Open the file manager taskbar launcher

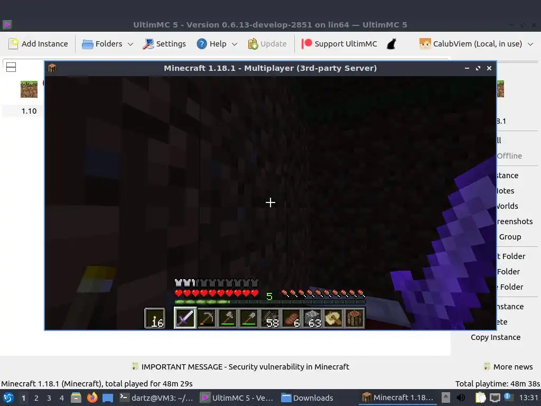(76, 398)
